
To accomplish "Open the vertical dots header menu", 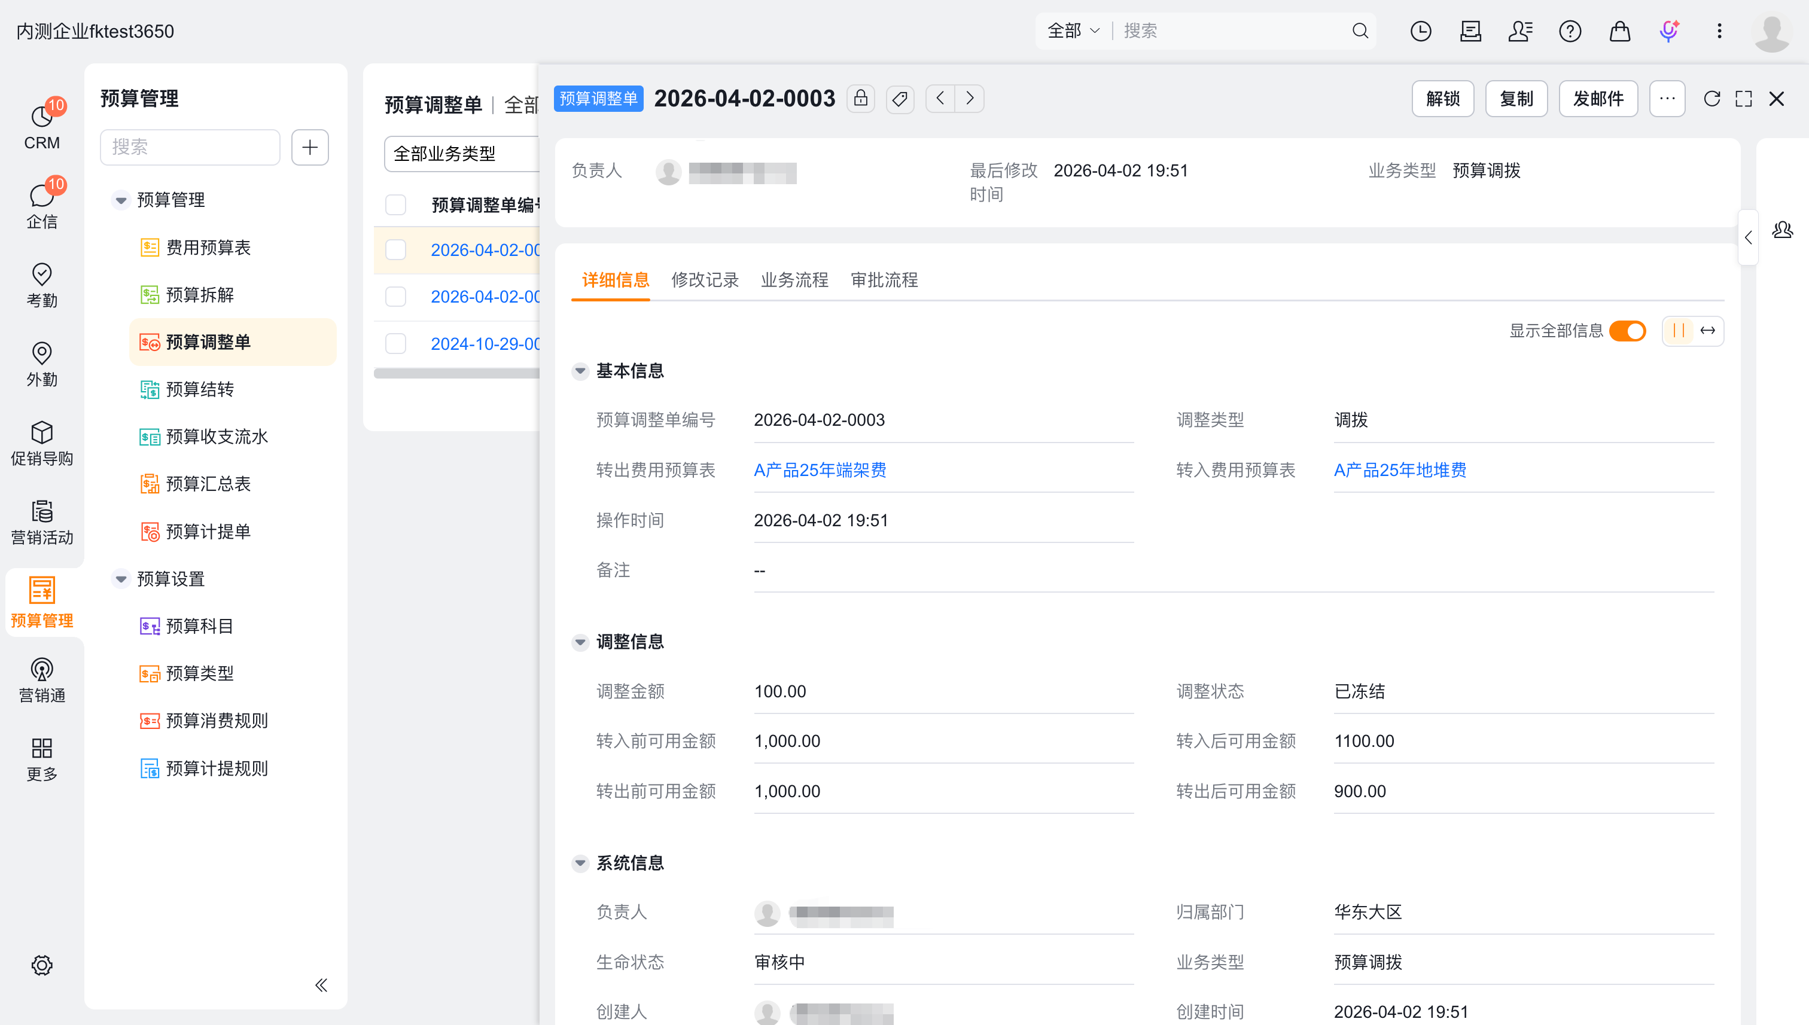I will 1719,31.
